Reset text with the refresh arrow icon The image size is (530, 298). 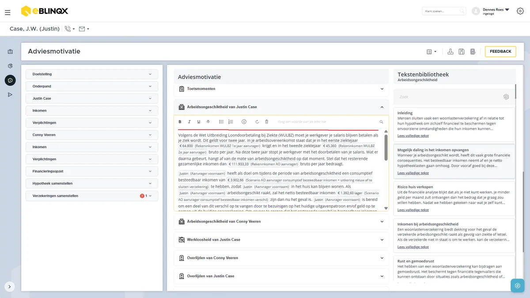click(x=257, y=121)
